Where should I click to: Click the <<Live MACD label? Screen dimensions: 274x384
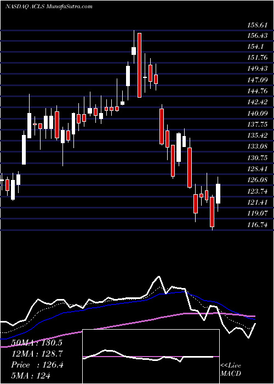click(x=231, y=369)
